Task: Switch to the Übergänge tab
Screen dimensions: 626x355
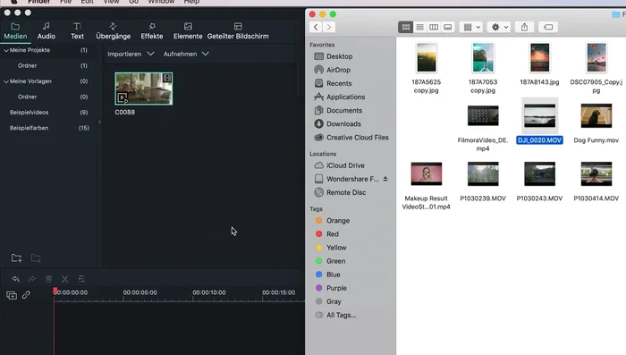Action: [113, 31]
